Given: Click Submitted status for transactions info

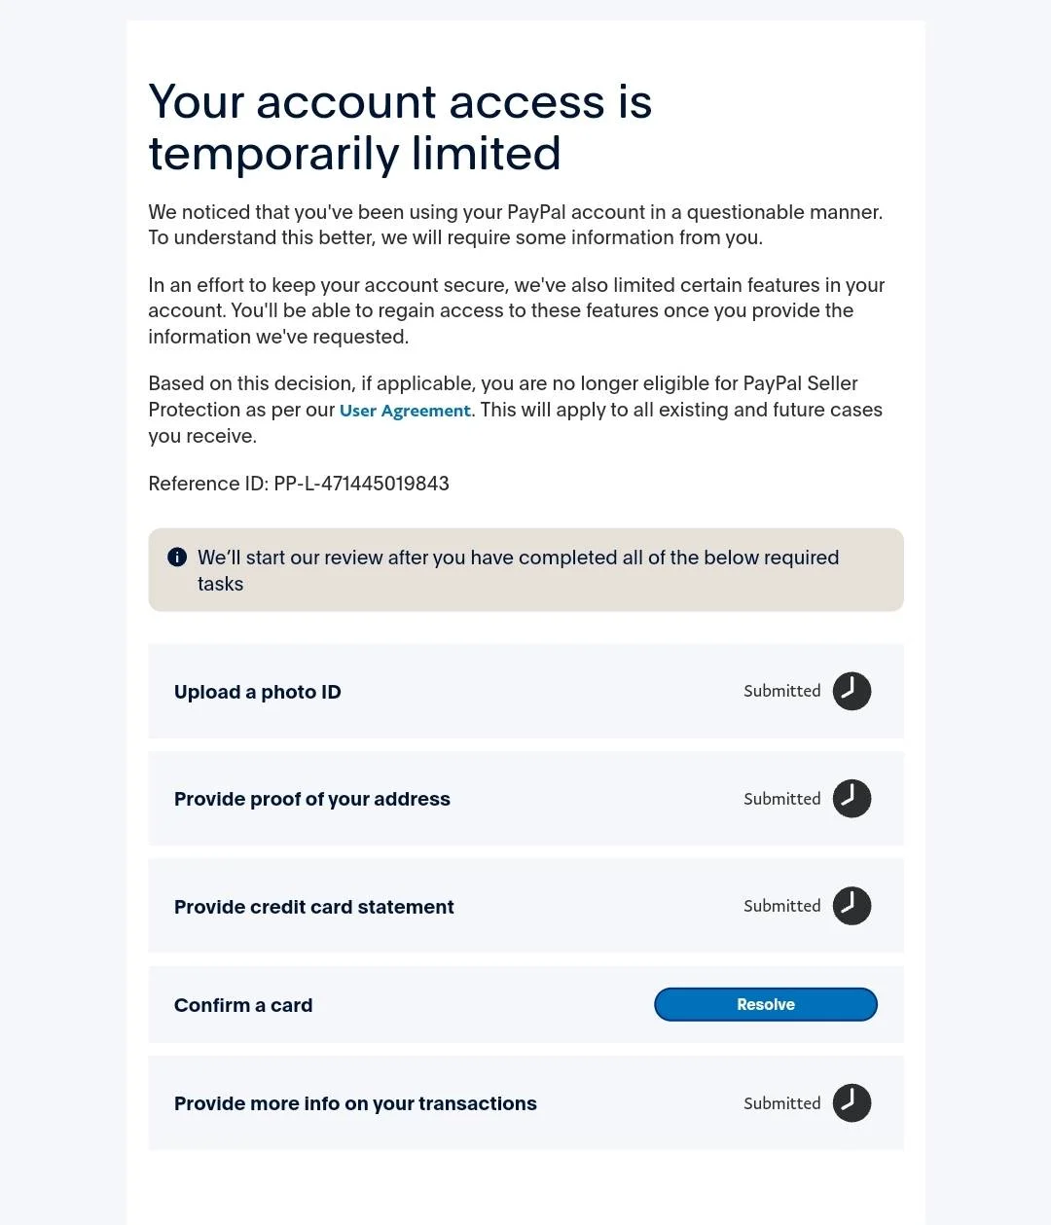Looking at the screenshot, I should [x=782, y=1103].
